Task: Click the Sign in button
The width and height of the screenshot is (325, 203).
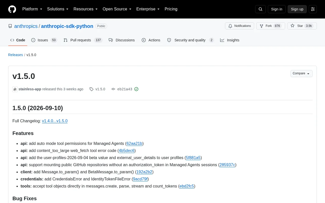Action: click(277, 9)
